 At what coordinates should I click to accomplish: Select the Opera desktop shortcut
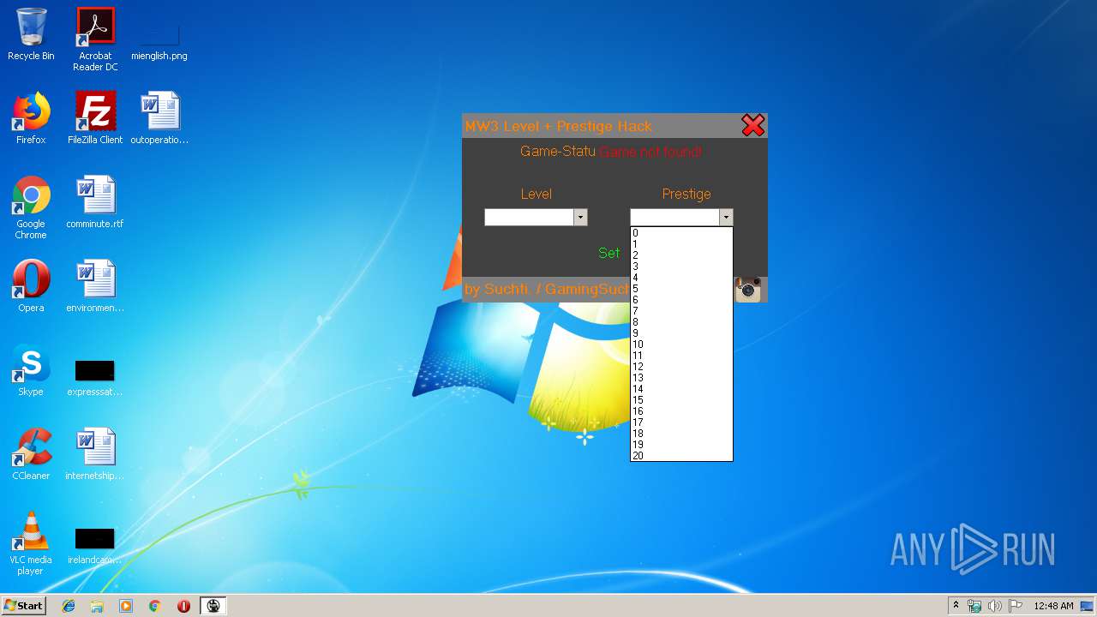coord(31,286)
